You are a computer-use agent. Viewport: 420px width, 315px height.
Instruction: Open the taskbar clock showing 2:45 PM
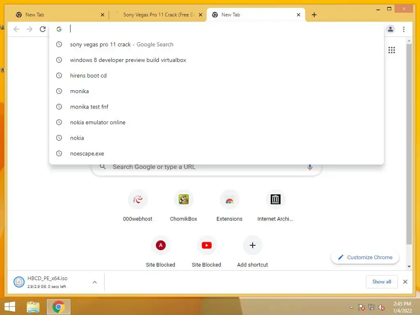(x=402, y=307)
